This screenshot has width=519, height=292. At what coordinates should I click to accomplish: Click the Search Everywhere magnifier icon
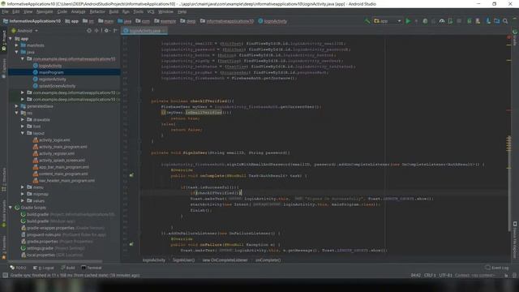click(505, 21)
